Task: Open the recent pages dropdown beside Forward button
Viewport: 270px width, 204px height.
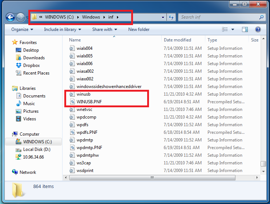Action: [27, 17]
